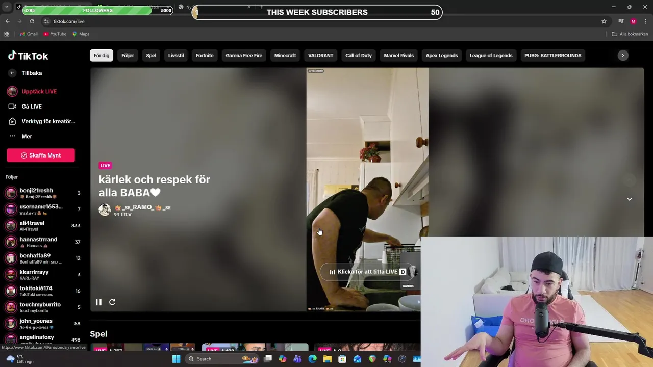Image resolution: width=653 pixels, height=367 pixels.
Task: Click the taskbar Search box
Action: (x=223, y=359)
